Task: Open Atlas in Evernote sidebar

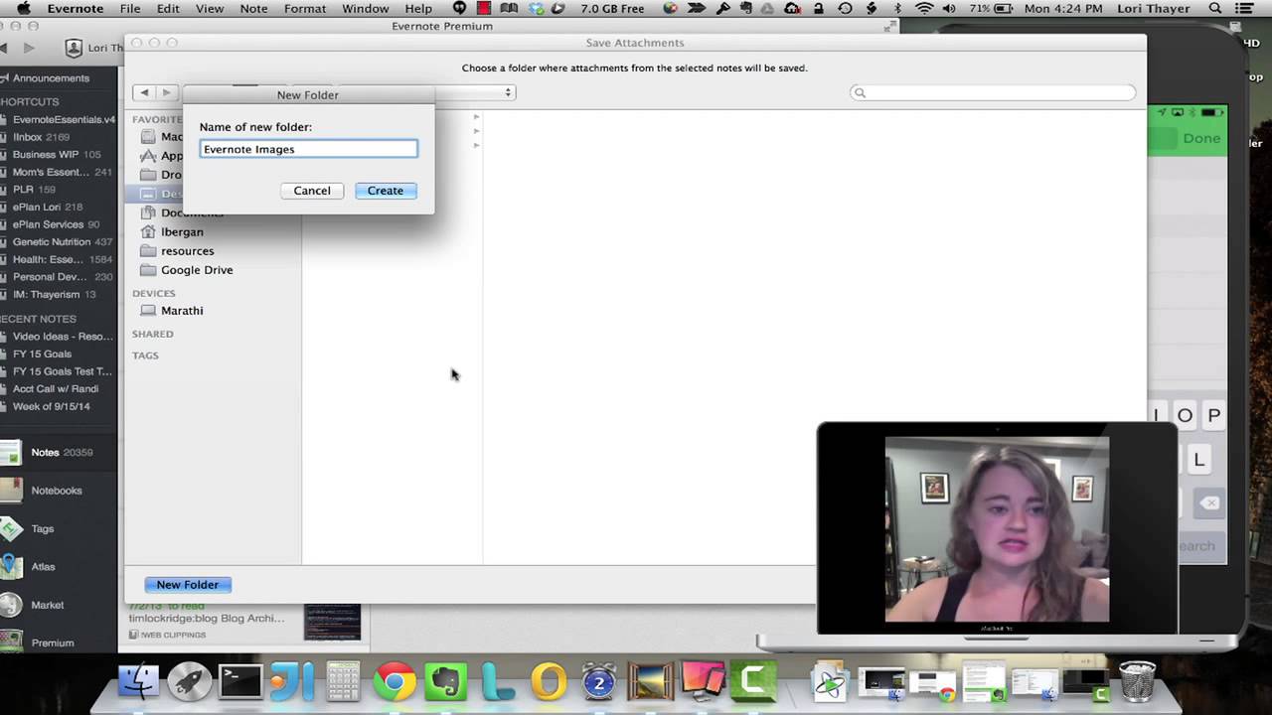Action: (43, 567)
